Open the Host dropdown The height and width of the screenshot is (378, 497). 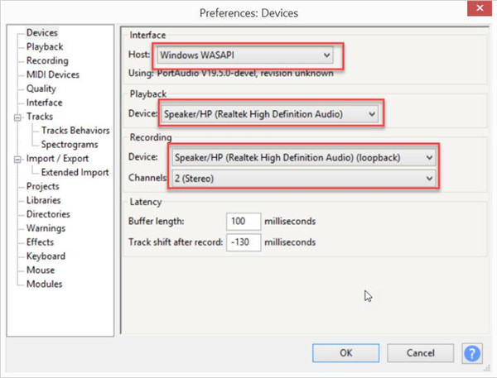click(246, 56)
